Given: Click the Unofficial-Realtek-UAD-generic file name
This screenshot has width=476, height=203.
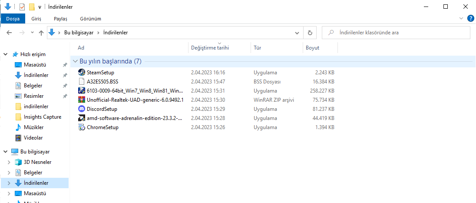Looking at the screenshot, I should pyautogui.click(x=136, y=100).
